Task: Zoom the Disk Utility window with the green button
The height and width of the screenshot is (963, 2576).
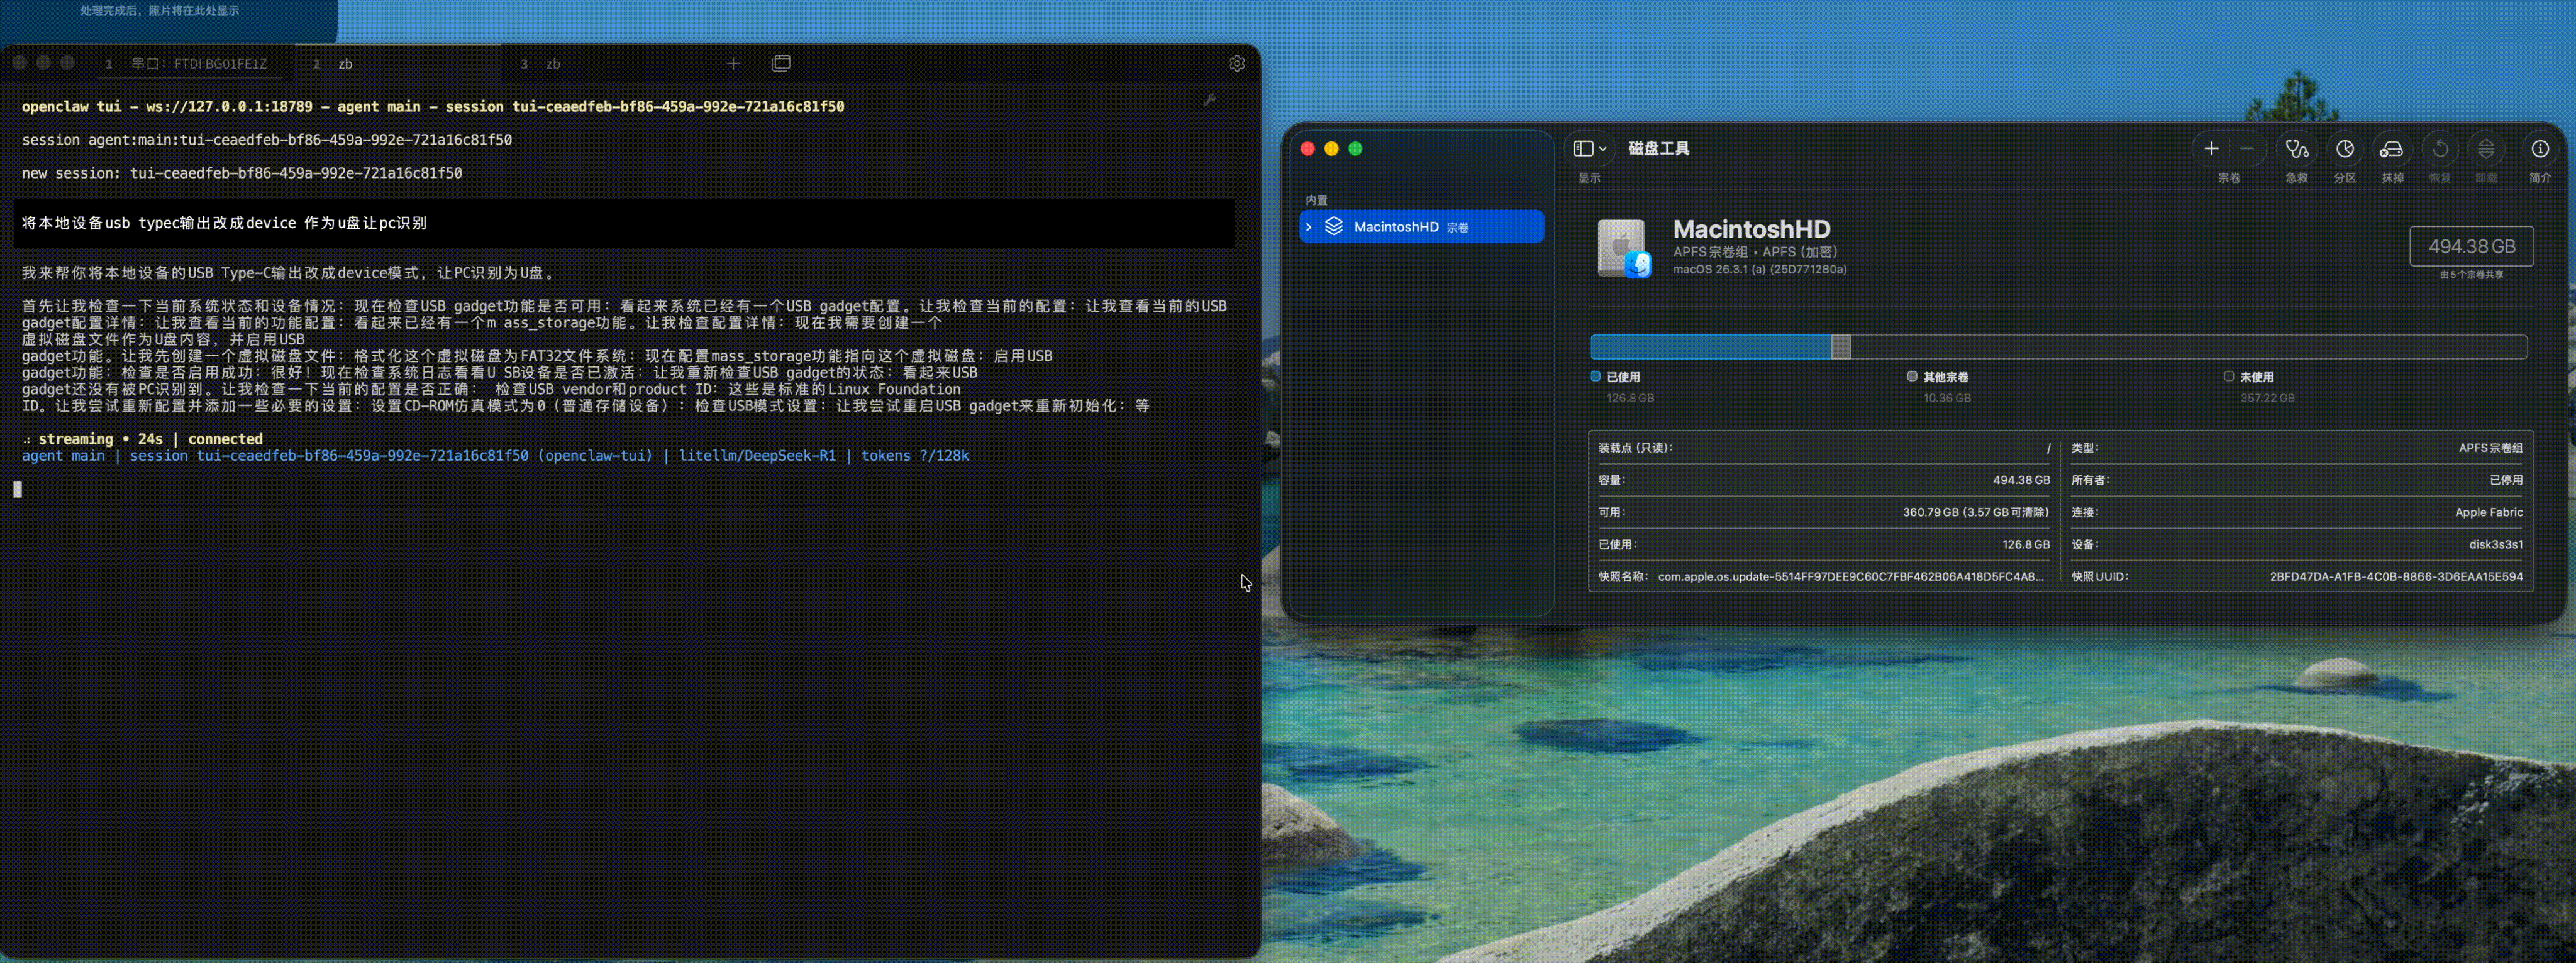Action: [x=1355, y=149]
